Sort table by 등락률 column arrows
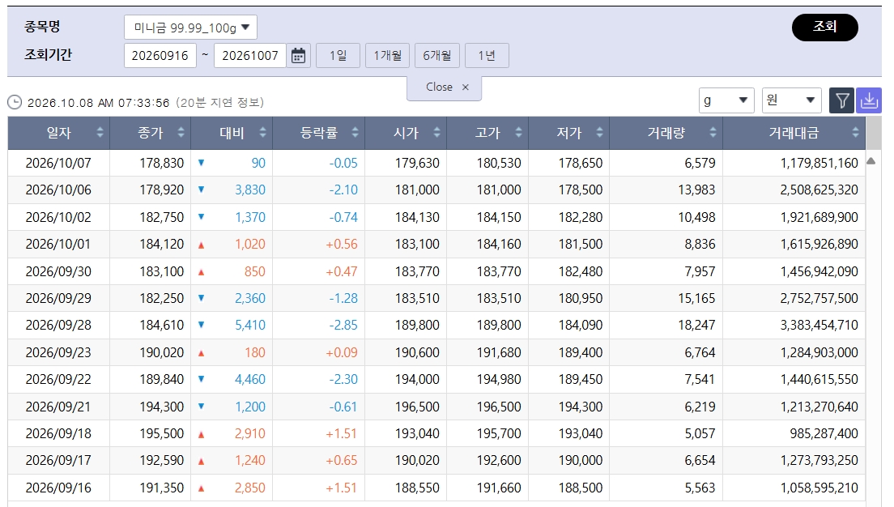 pos(355,133)
